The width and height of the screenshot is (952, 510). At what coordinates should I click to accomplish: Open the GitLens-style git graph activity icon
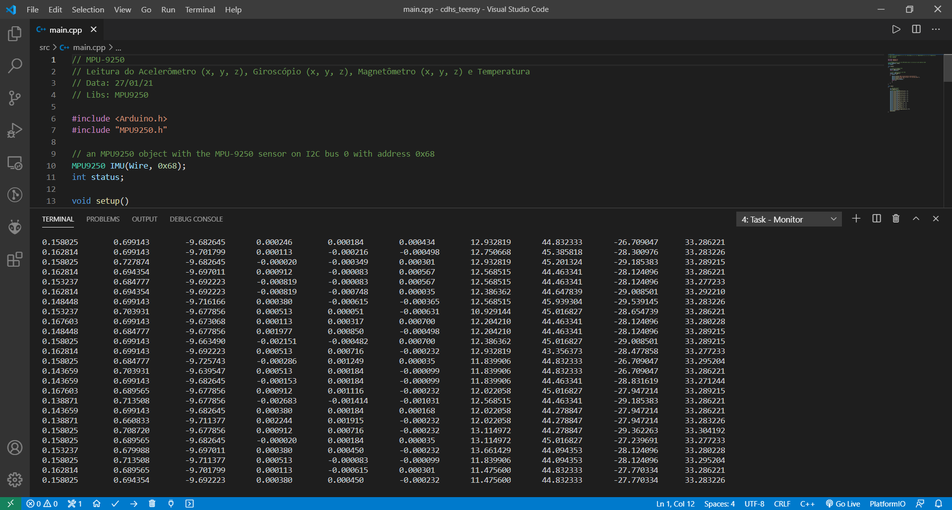(15, 195)
